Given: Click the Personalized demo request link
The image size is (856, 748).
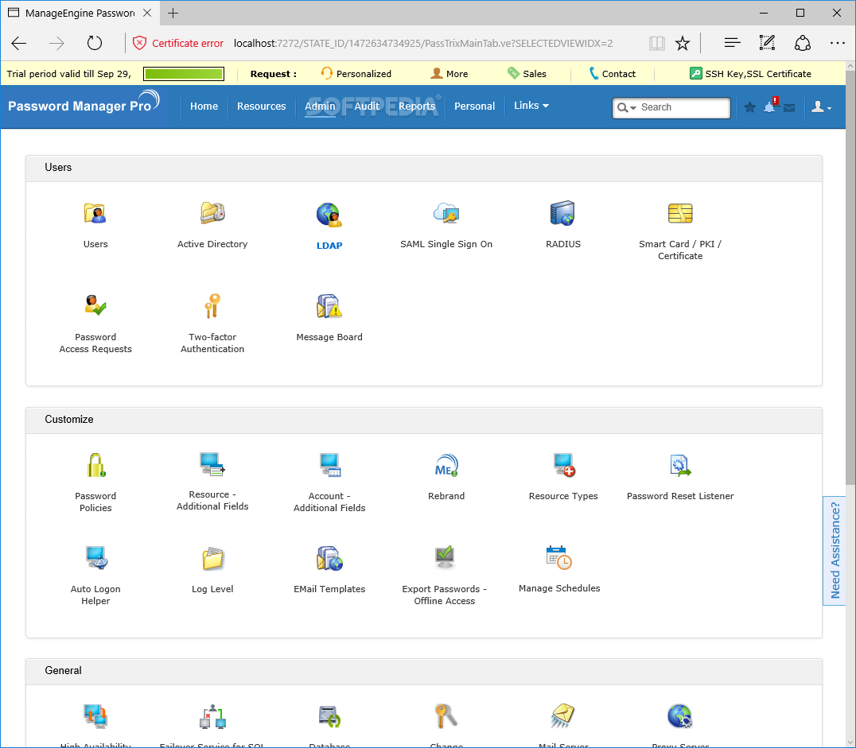Looking at the screenshot, I should point(356,74).
